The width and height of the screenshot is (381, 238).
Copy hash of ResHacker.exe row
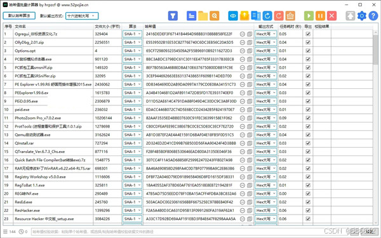(x=250, y=211)
